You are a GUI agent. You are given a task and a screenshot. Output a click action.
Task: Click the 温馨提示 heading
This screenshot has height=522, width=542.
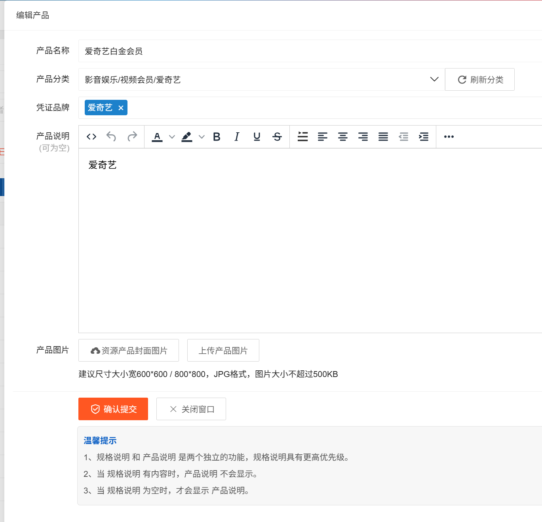100,441
